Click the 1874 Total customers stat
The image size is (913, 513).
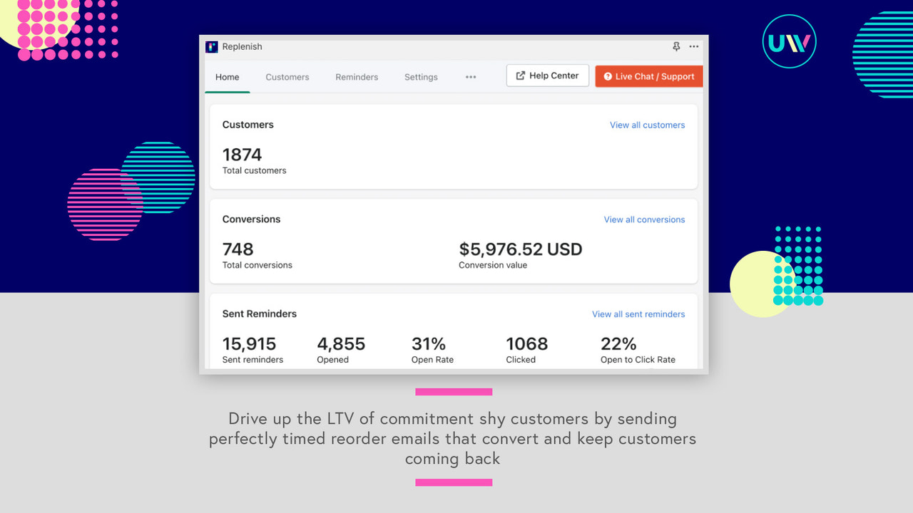pos(242,155)
